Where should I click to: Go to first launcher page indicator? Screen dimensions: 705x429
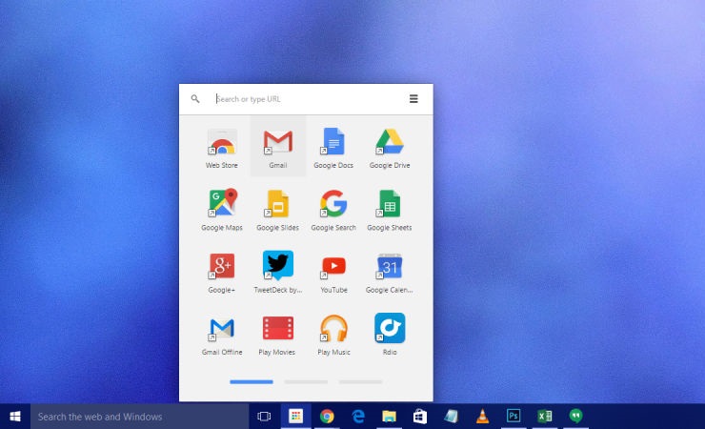252,381
